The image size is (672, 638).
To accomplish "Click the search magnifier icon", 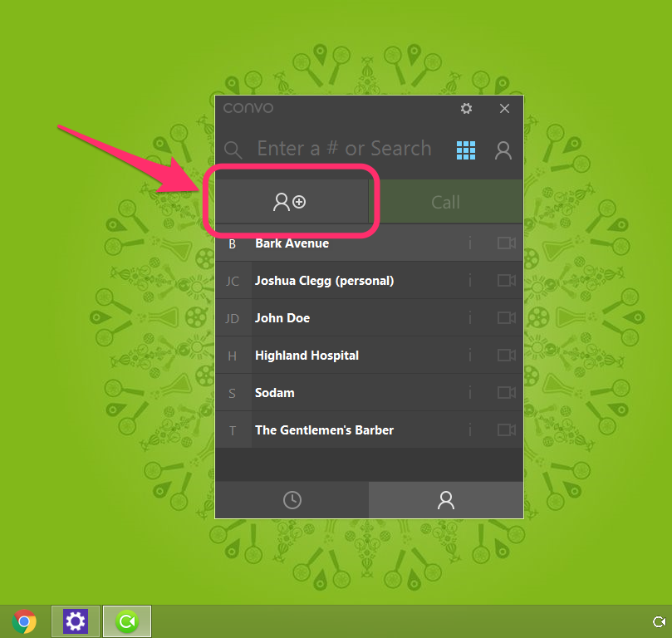I will point(233,150).
